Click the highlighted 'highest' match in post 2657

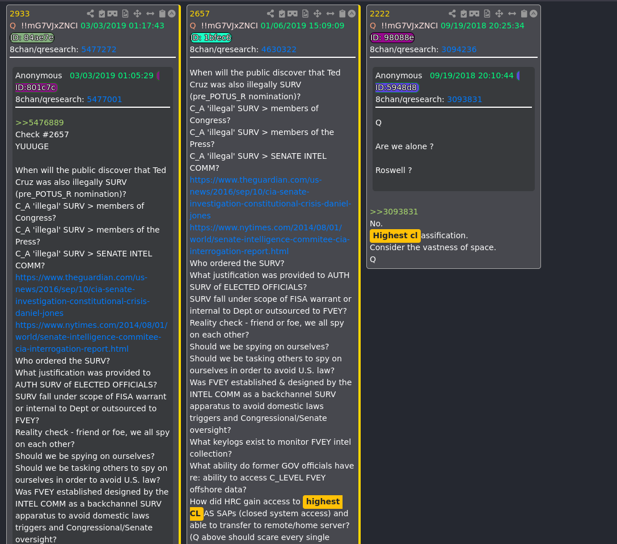point(323,502)
